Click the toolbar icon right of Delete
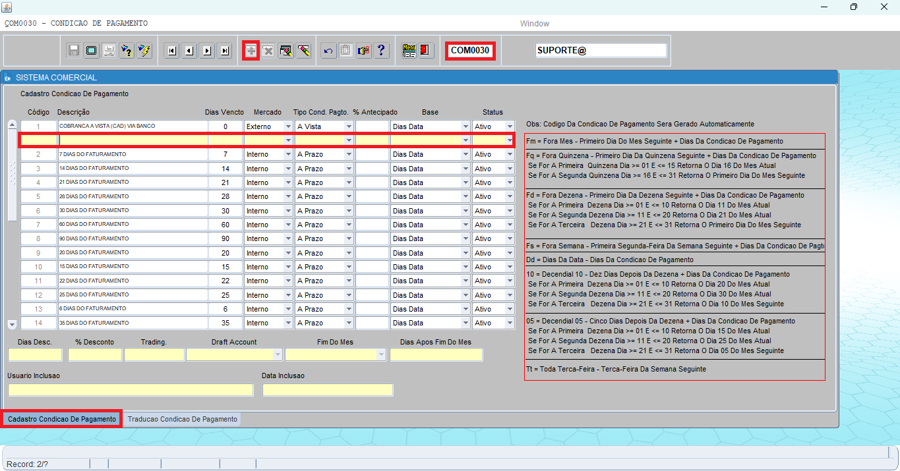This screenshot has height=471, width=900. pos(285,51)
